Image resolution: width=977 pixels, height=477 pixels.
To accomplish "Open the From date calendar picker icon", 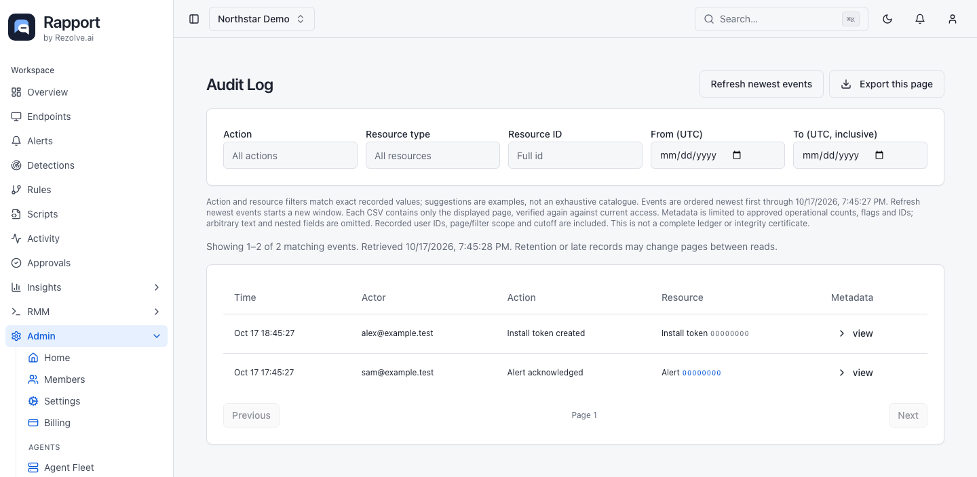I will 737,155.
